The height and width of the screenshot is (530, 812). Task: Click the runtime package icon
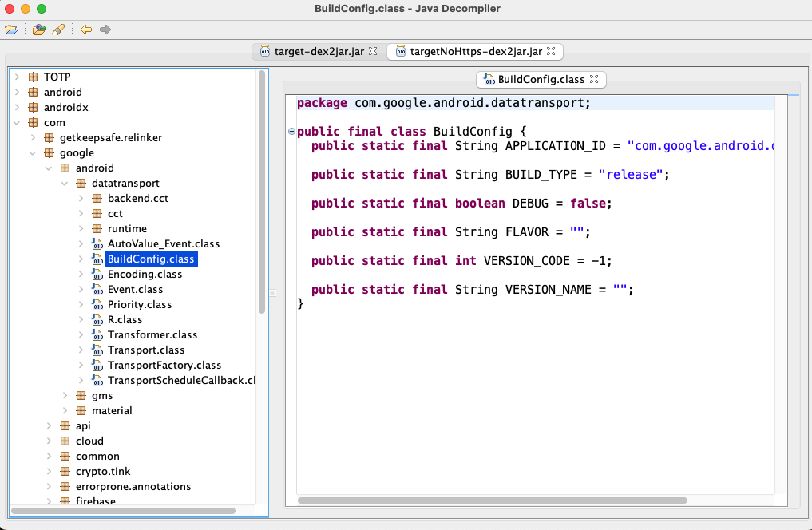97,229
